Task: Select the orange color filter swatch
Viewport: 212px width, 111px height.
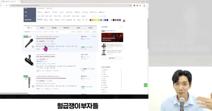Action: point(92,20)
